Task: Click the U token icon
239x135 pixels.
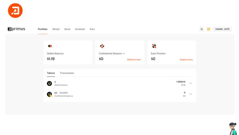Action: pyautogui.click(x=49, y=83)
